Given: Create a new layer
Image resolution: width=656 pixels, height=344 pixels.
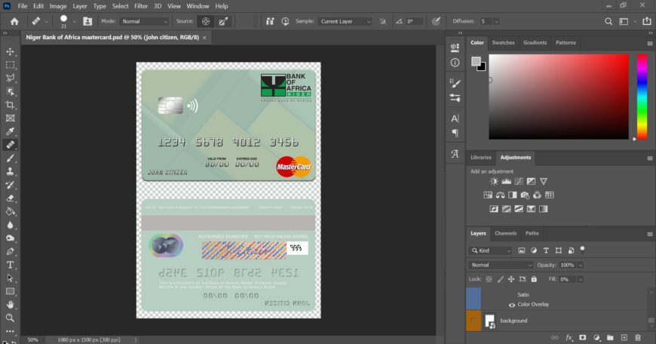Looking at the screenshot, I should click(624, 337).
